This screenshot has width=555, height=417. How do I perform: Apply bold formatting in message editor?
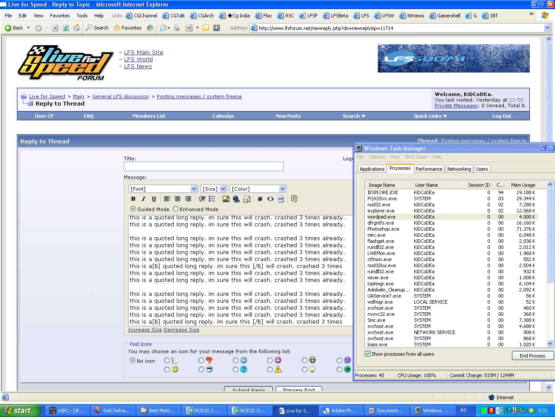(133, 199)
